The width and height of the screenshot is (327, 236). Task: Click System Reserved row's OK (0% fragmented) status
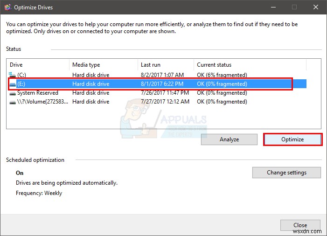222,93
